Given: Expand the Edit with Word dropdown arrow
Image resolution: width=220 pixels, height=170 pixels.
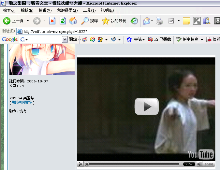Looking at the screenshot, I should click(x=179, y=21).
